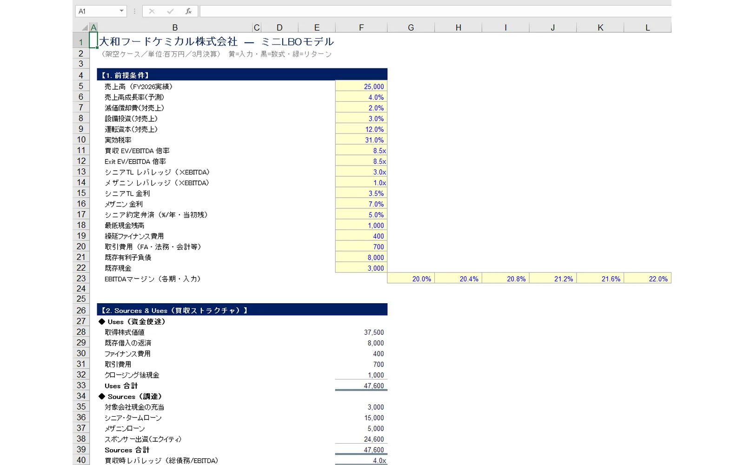Click the 既存有利子負債 input value 8,000

(361, 258)
